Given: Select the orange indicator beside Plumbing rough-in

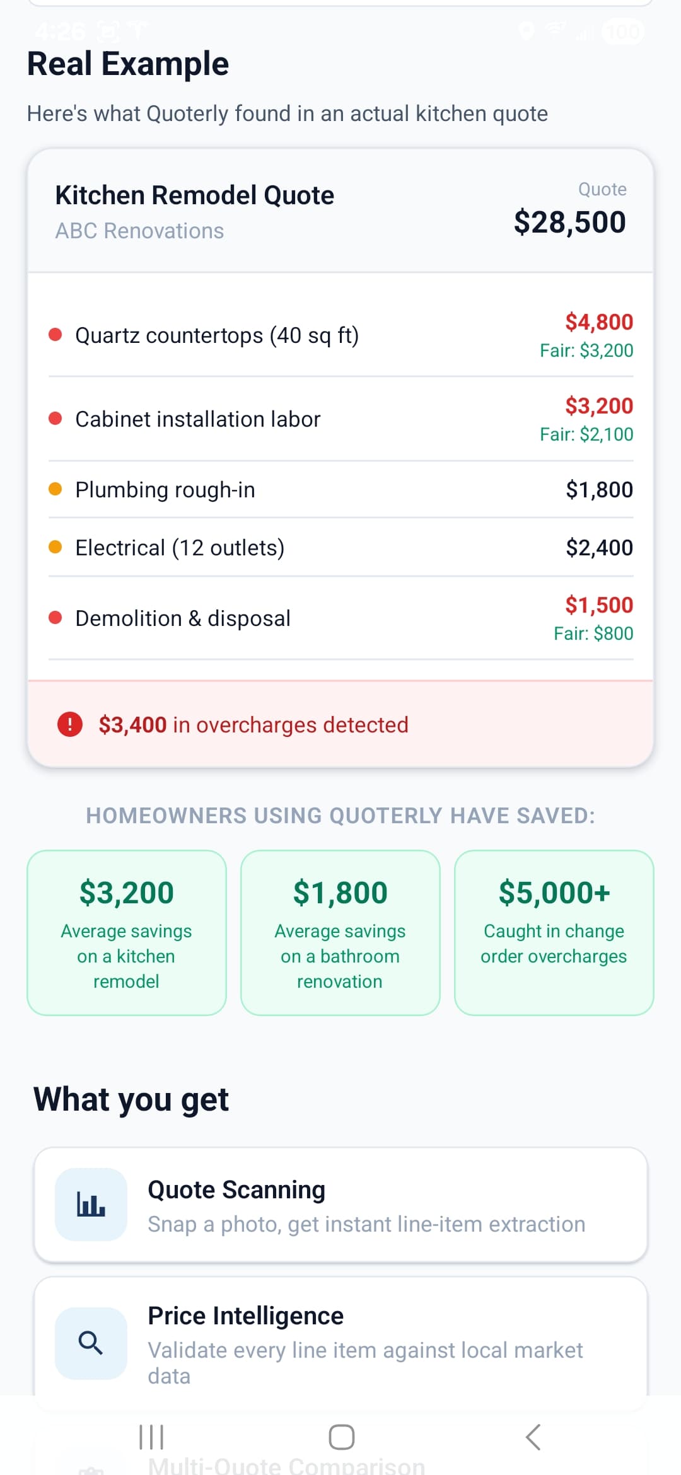Looking at the screenshot, I should point(55,489).
